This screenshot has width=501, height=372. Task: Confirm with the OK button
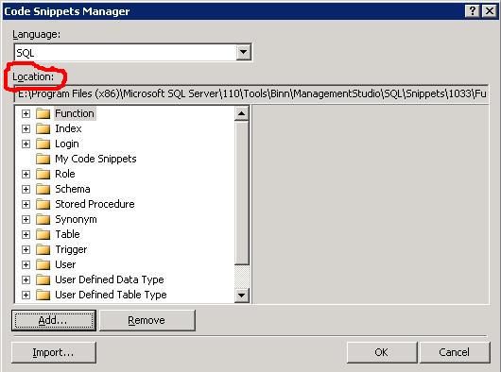point(382,352)
